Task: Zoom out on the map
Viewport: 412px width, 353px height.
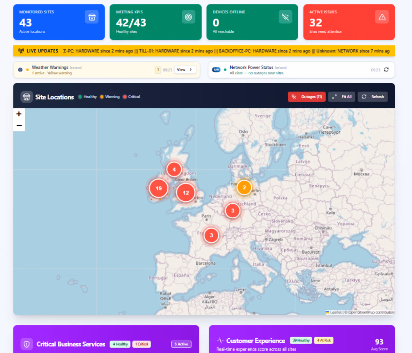Action: pyautogui.click(x=19, y=125)
